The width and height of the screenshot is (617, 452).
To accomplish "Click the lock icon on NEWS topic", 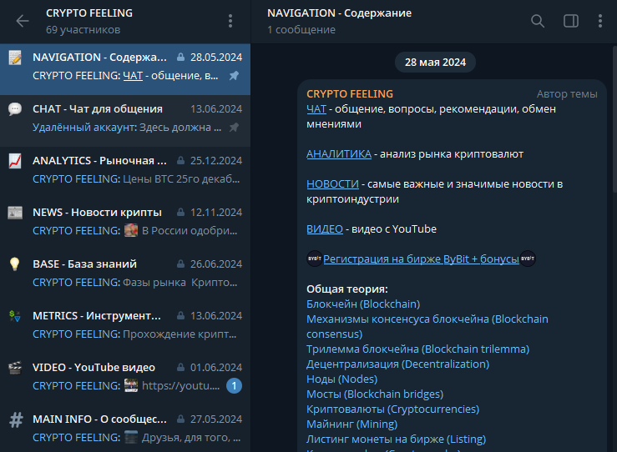I will point(180,213).
